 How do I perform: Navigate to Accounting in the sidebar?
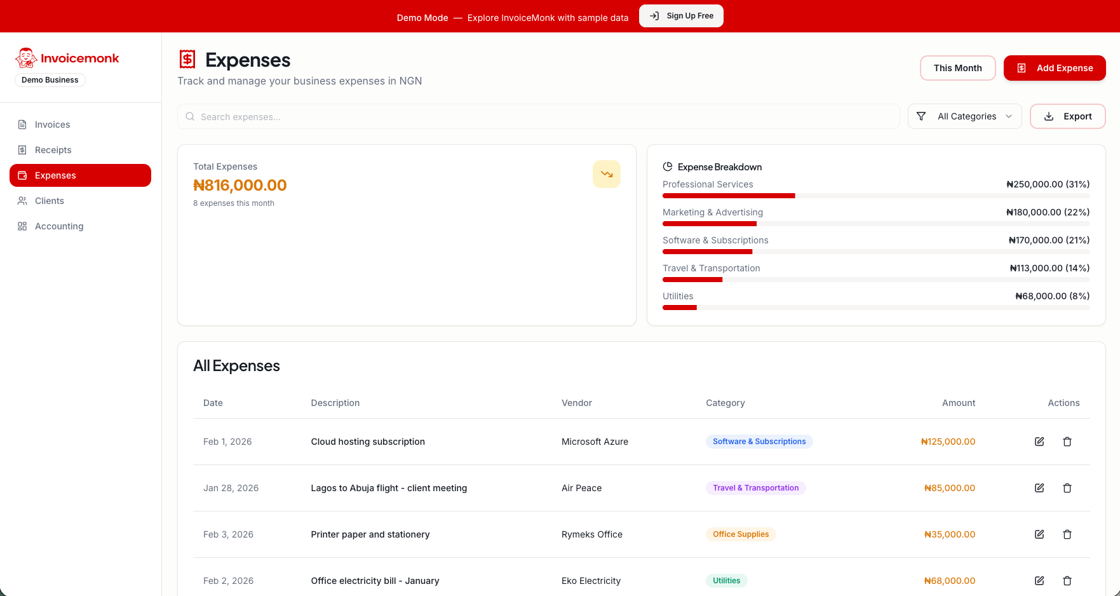coord(80,226)
